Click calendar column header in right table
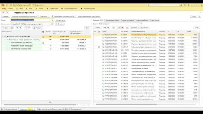The width and height of the screenshot is (203, 114). coord(99,32)
